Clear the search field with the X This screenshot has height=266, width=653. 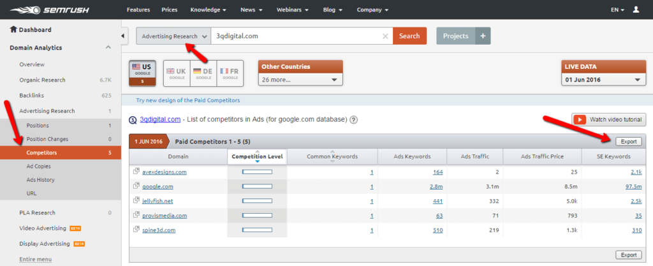[385, 36]
